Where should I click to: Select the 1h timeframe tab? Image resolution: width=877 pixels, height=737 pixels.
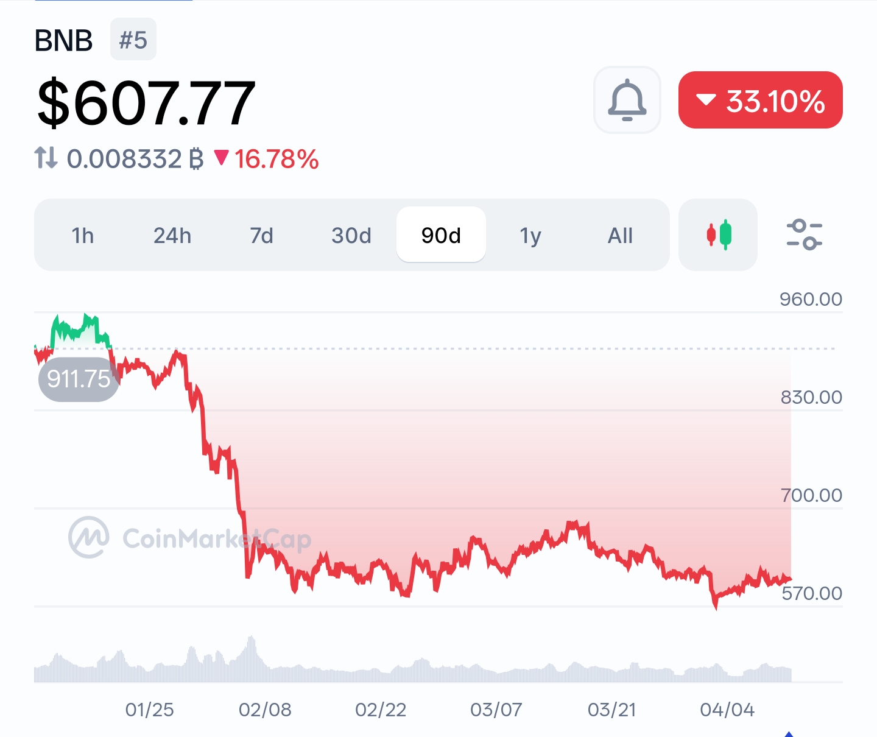[83, 235]
